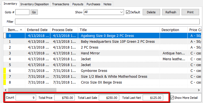Switch to the Inventory Disposition tab
The height and width of the screenshot is (103, 203).
34,4
